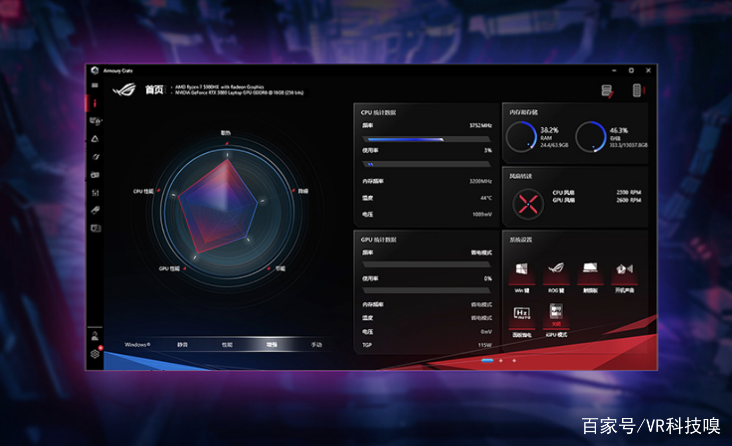Image resolution: width=732 pixels, height=446 pixels.
Task: Go to the second dashboard page dot
Action: (501, 361)
